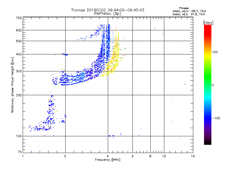Click the plot title 'Tromsø 20160102 09:44:00-09:45:43'
The width and height of the screenshot is (227, 170).
point(108,10)
